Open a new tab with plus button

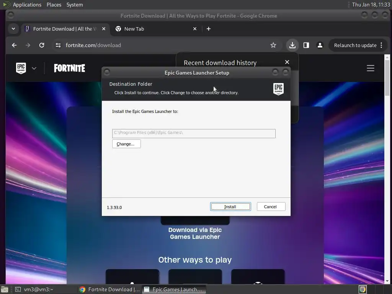point(209,29)
